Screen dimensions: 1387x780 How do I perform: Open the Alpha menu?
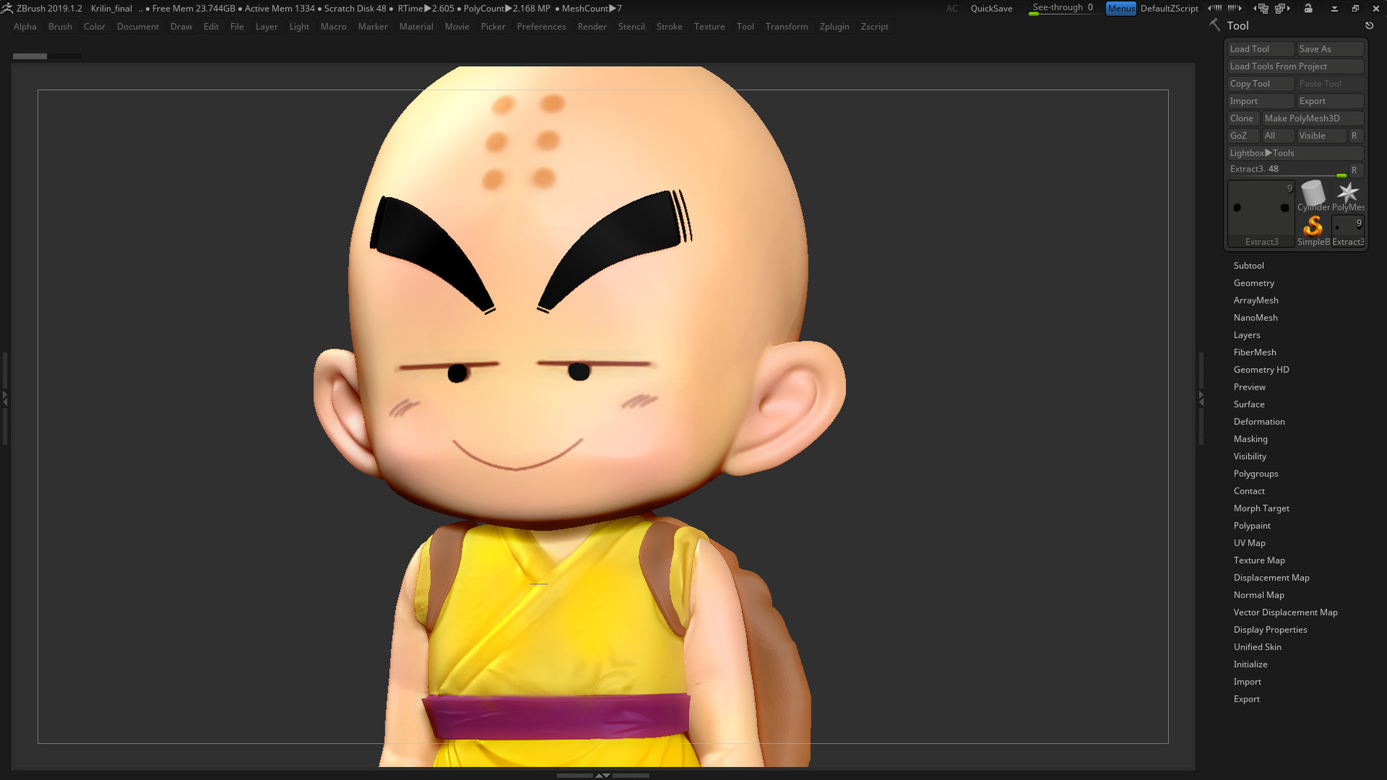click(25, 26)
